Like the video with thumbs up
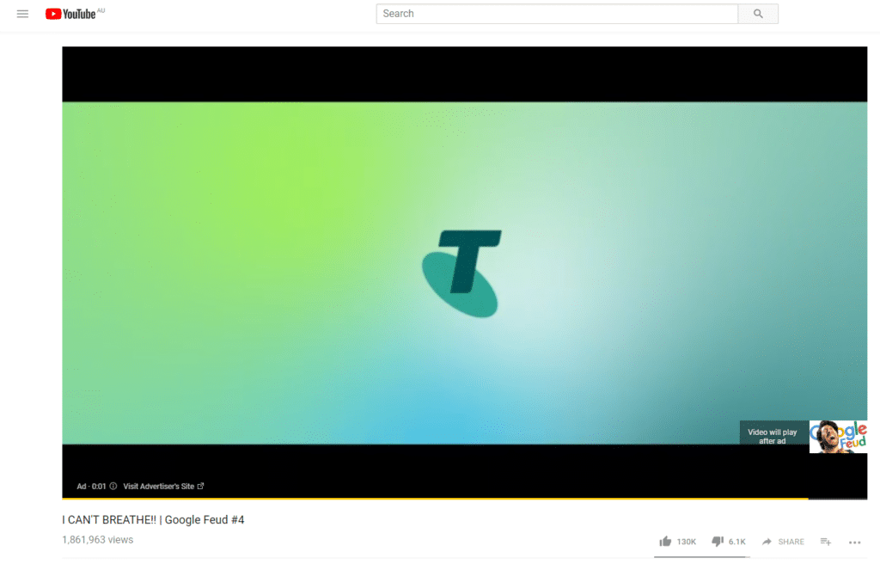The width and height of the screenshot is (880, 564). pyautogui.click(x=665, y=542)
